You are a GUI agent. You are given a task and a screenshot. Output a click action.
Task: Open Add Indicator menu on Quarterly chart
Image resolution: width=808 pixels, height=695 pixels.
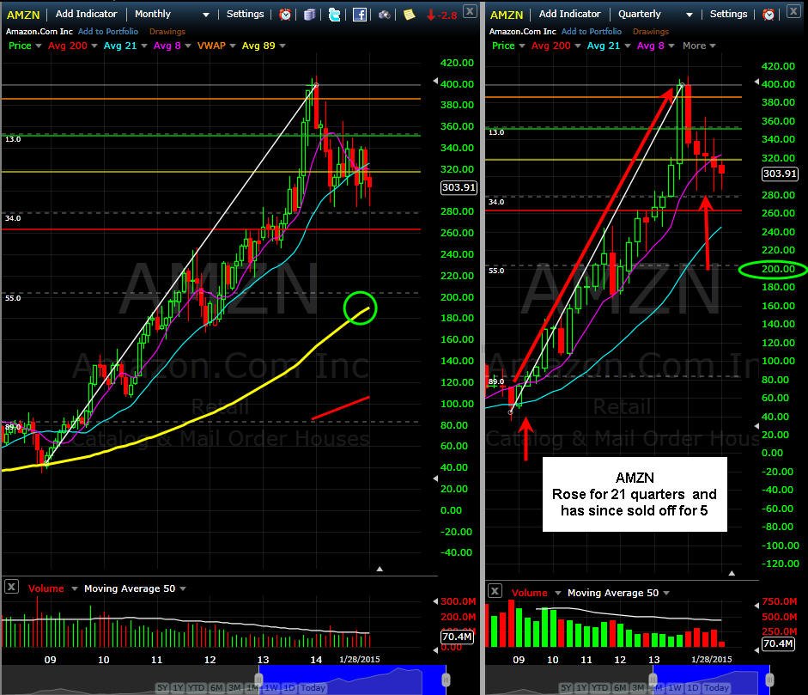pos(569,14)
